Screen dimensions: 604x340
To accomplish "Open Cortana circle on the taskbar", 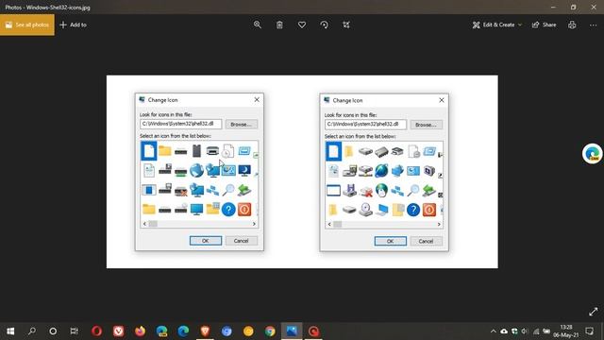I will pyautogui.click(x=53, y=331).
